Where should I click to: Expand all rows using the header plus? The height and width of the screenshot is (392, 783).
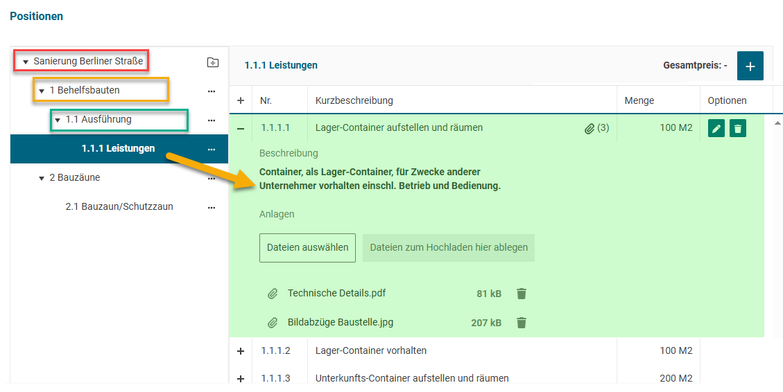pos(241,100)
